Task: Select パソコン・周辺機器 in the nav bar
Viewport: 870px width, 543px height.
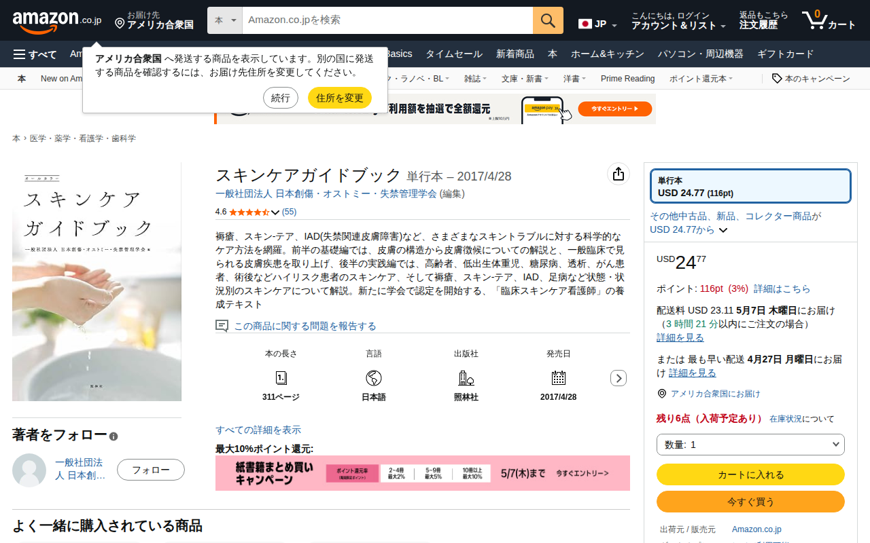Action: tap(701, 54)
